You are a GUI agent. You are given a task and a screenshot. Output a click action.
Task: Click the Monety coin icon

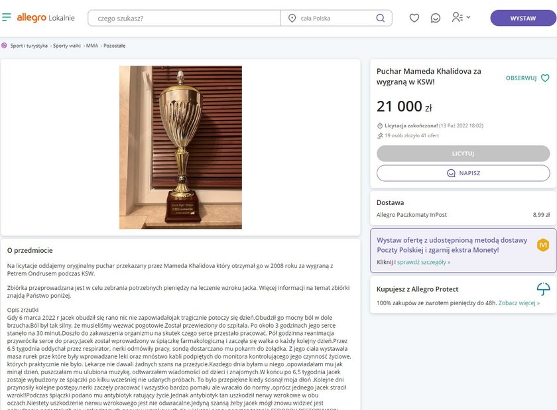(x=543, y=245)
